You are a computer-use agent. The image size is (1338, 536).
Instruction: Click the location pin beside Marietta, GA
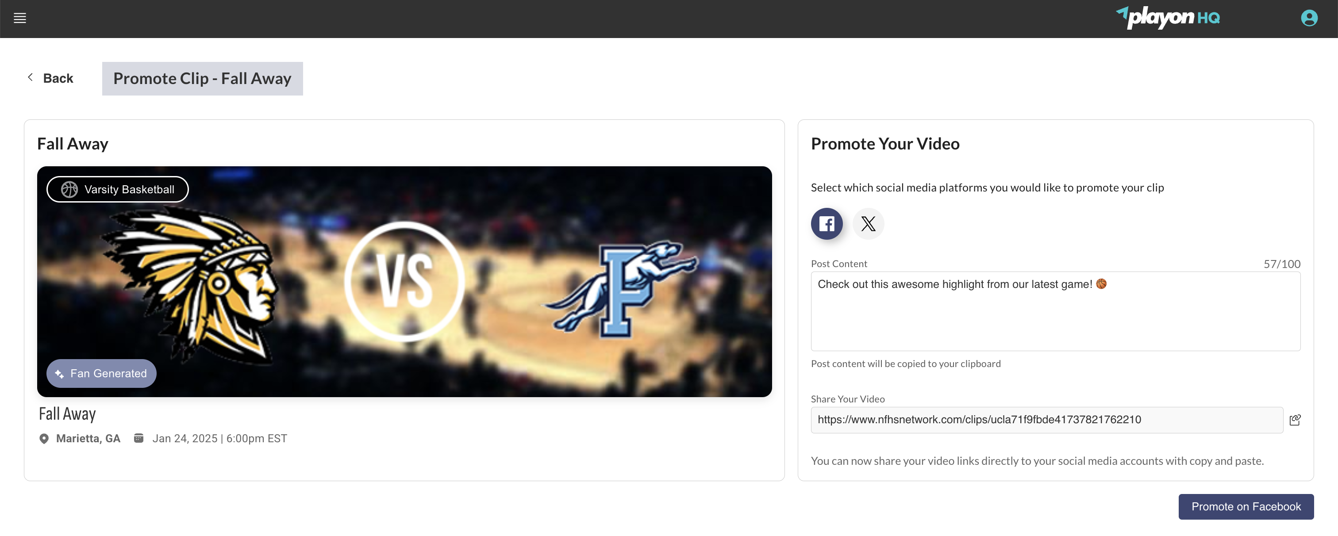click(x=44, y=439)
